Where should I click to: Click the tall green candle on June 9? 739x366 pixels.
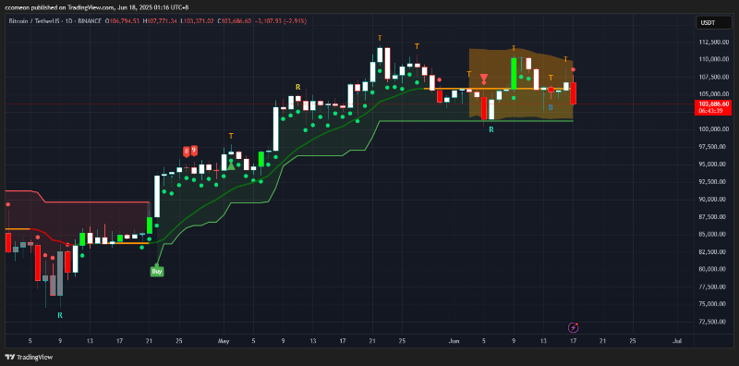coord(514,73)
